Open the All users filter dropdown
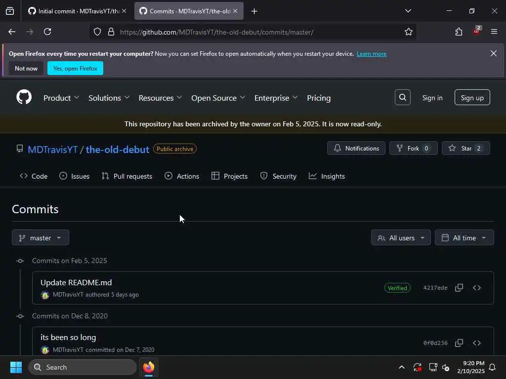506x379 pixels. 400,238
